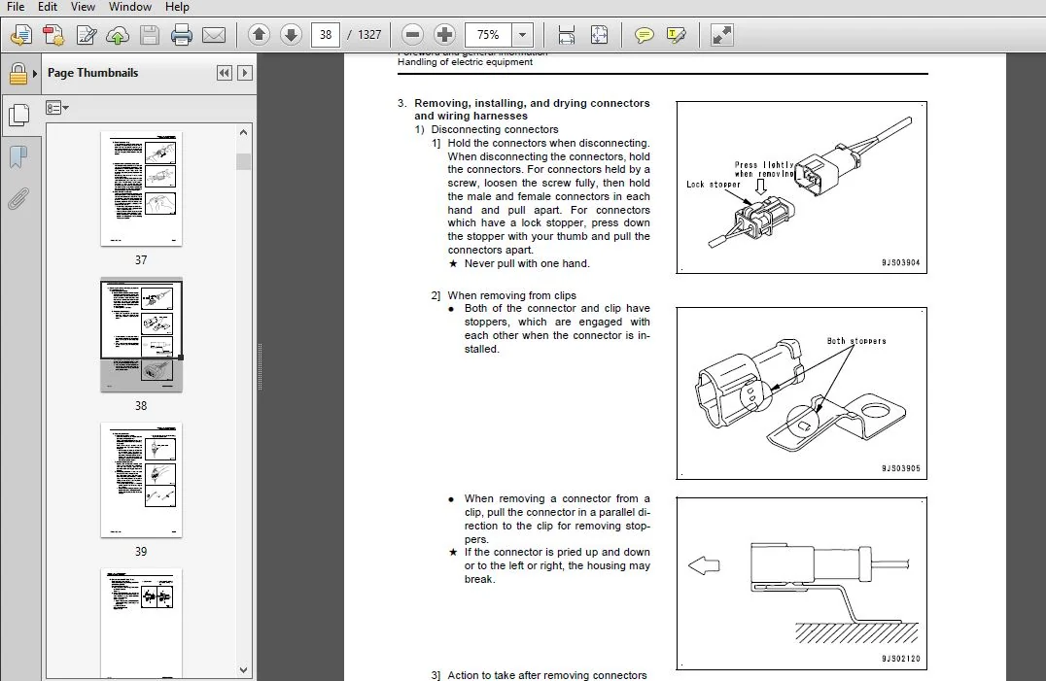Click the Attachments paperclip icon
This screenshot has width=1046, height=681.
tap(18, 198)
